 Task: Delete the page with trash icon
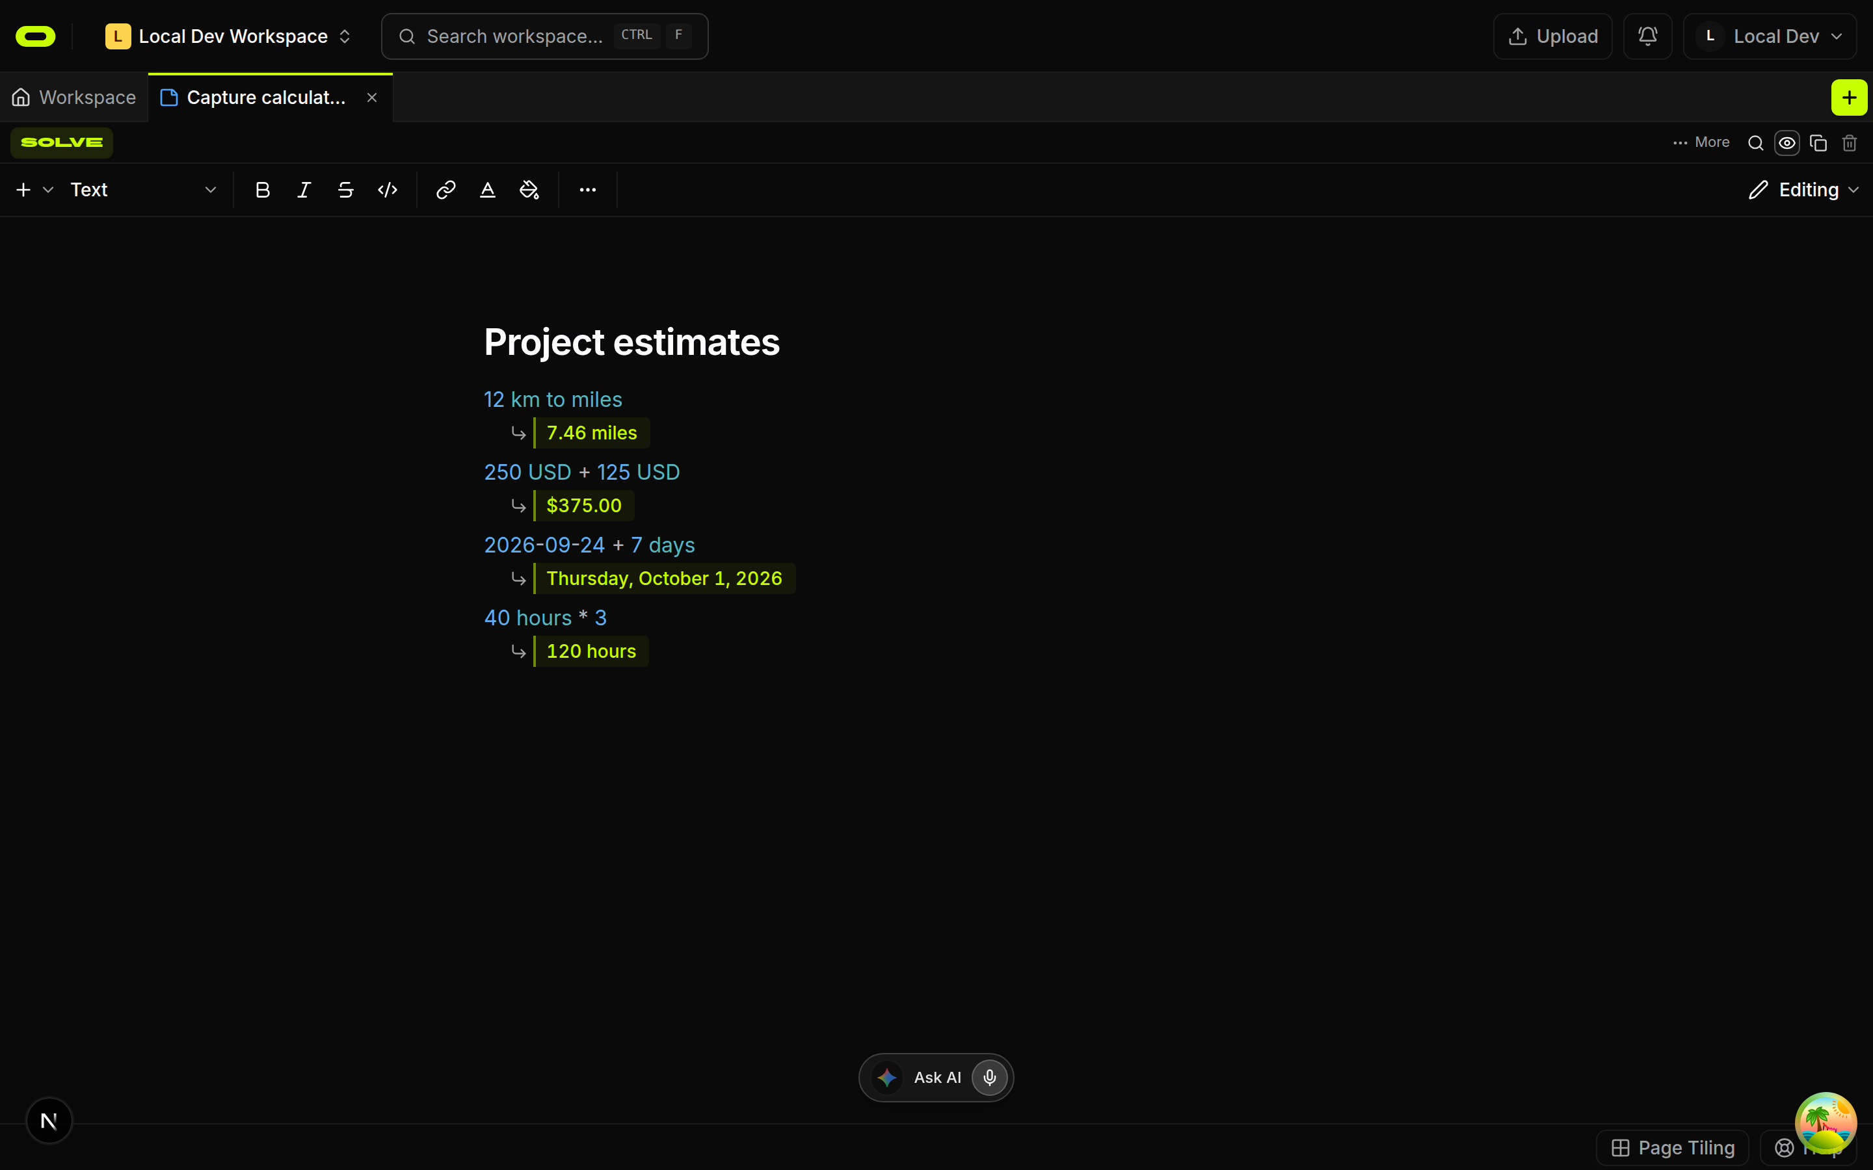(x=1850, y=143)
